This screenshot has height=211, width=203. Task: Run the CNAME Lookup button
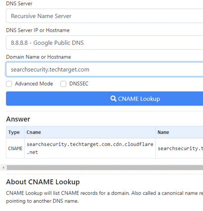(105, 99)
